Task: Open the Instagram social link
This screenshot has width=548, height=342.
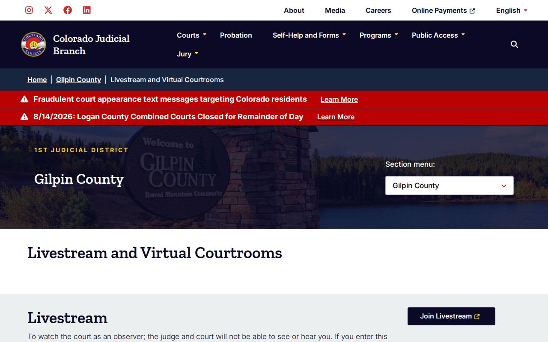Action: tap(29, 10)
